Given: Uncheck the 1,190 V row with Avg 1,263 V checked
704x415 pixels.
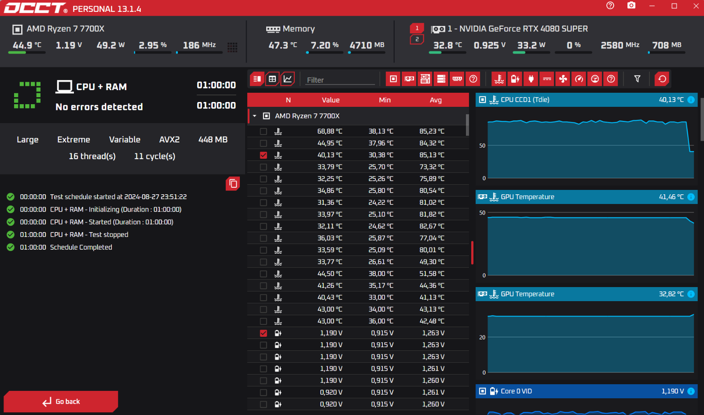Looking at the screenshot, I should pos(263,333).
